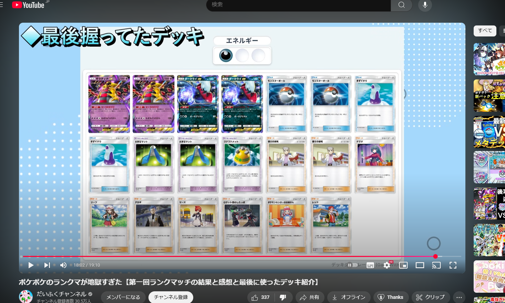Screen dimensions: 505x303
Task: Toggle subtitles captions button
Action: (x=370, y=265)
